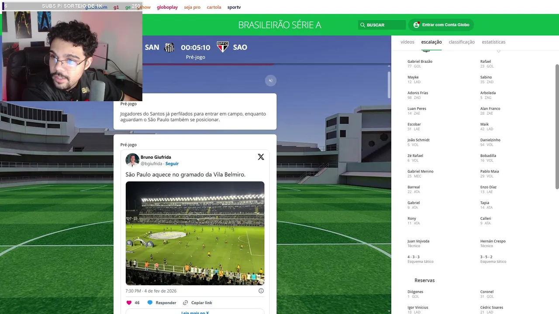Click the Santos team crest
This screenshot has width=559, height=314.
coord(169,48)
